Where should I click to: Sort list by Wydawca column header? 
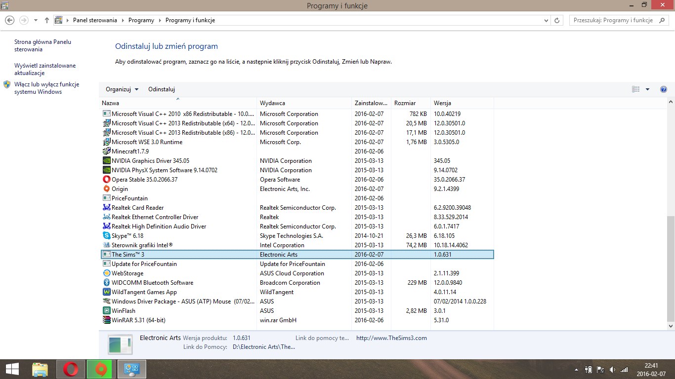[272, 103]
